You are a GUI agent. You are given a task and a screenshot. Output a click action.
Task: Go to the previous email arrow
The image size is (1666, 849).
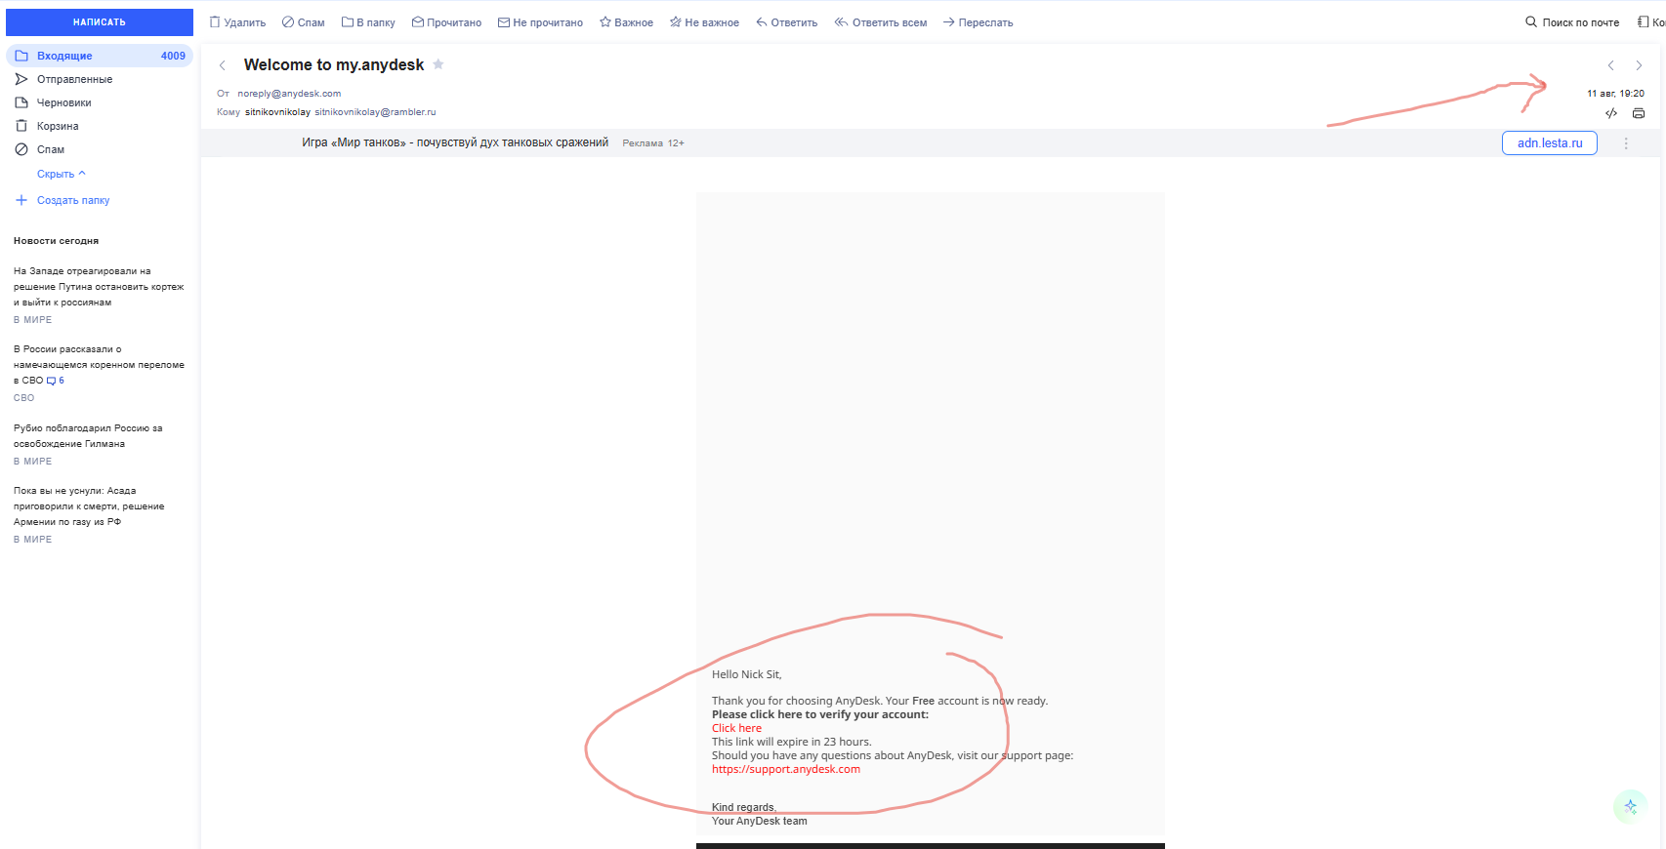[1611, 65]
